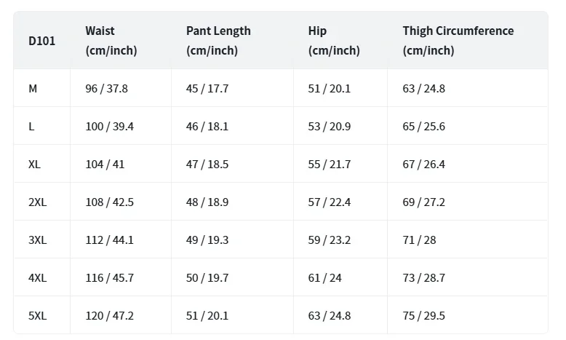Click the hip value 55 / 21.7

[x=329, y=165]
